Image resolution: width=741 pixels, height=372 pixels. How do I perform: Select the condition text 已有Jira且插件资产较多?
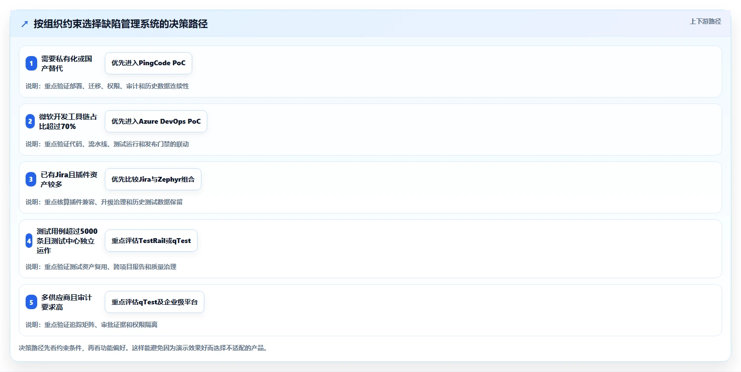click(x=69, y=179)
